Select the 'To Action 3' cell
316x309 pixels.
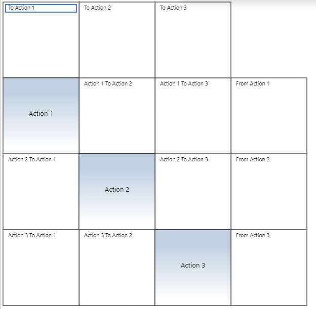[x=193, y=40]
